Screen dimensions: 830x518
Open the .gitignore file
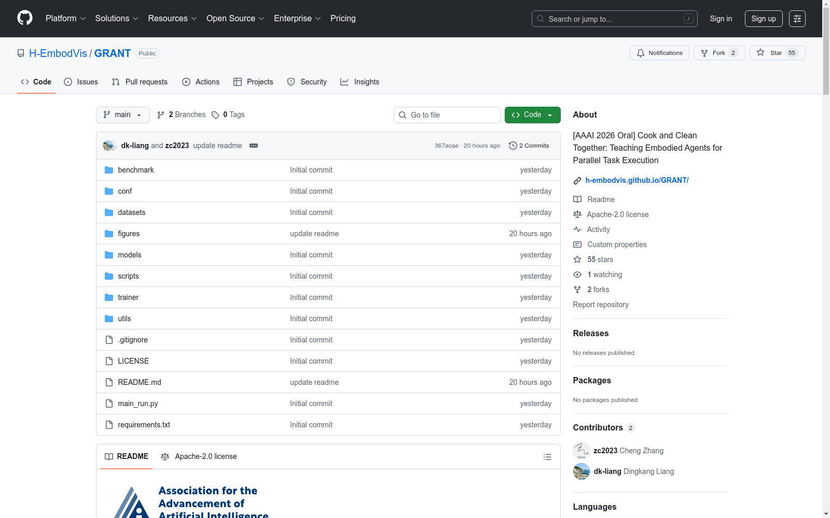click(133, 340)
